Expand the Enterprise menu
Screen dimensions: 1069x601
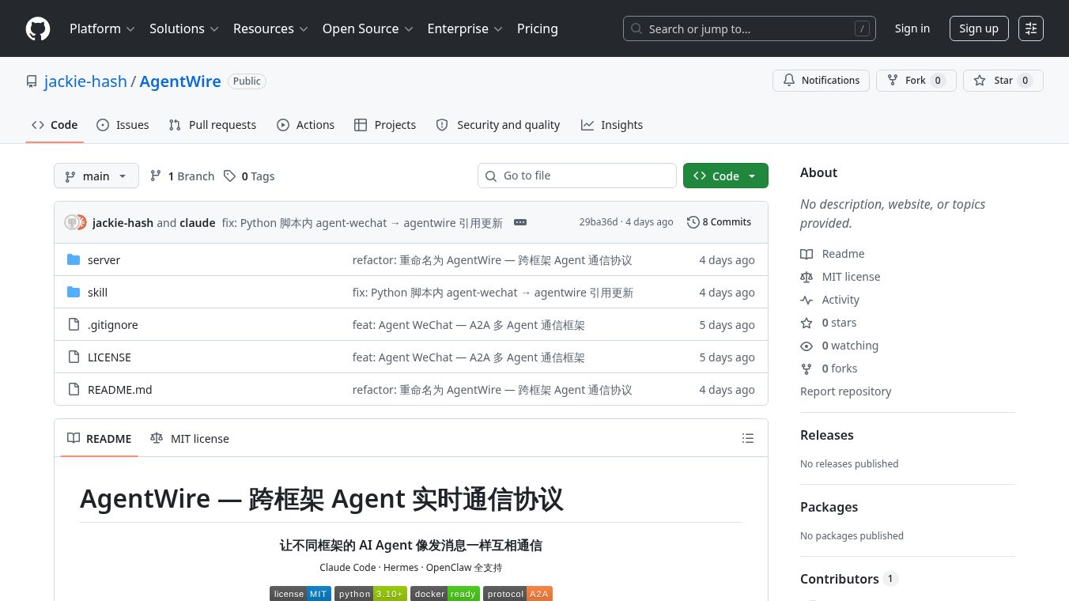(x=465, y=28)
